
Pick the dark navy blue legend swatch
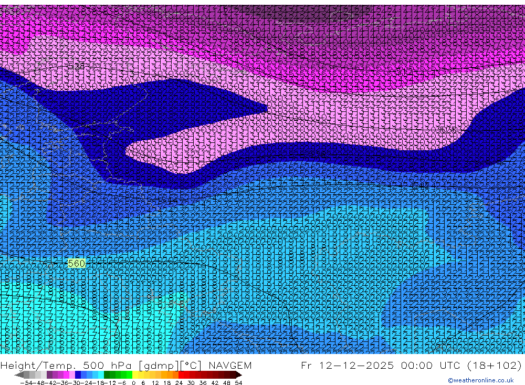click(78, 375)
